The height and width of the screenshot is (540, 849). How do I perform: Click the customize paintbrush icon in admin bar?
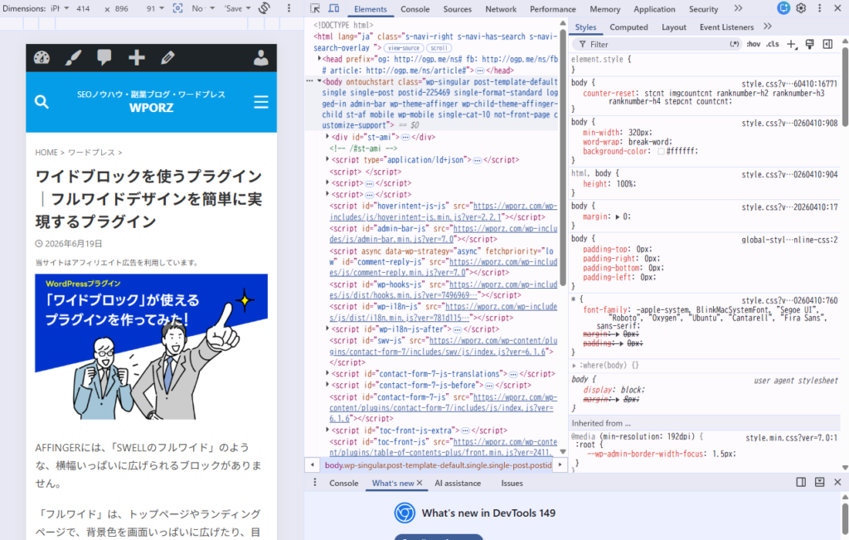(x=73, y=58)
